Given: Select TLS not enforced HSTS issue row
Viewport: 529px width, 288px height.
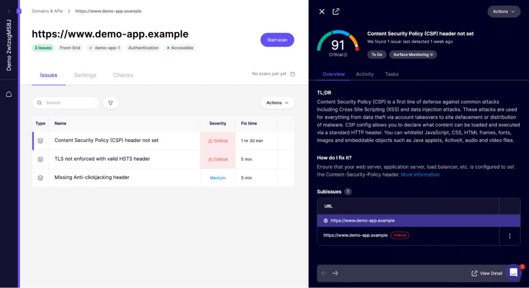Looking at the screenshot, I should pos(102,159).
